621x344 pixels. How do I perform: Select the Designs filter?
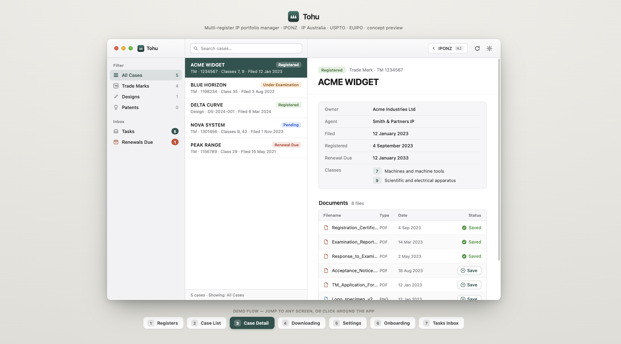click(146, 97)
